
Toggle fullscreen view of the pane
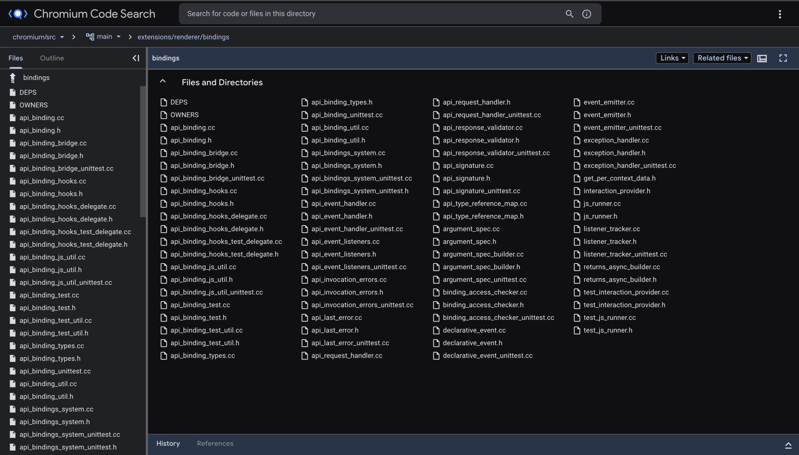tap(783, 58)
